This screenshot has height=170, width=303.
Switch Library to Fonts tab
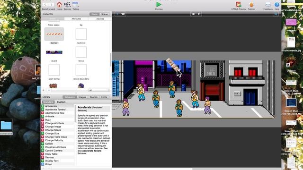pyautogui.click(x=104, y=97)
